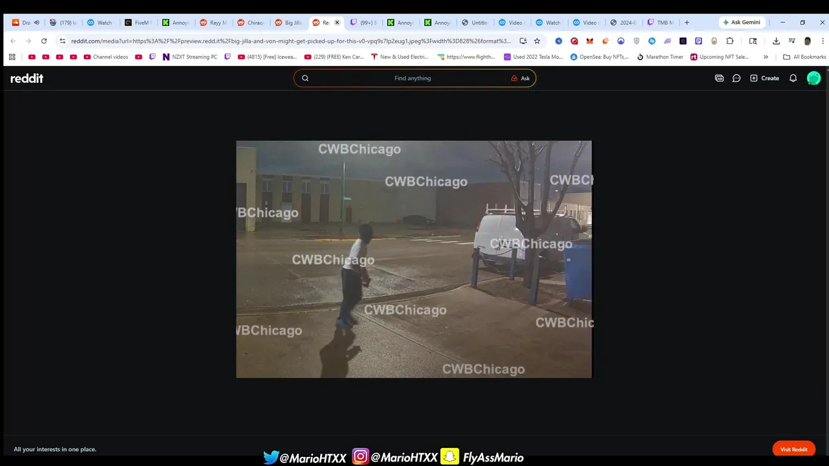Viewport: 829px width, 466px height.
Task: Open MetaMask fox extension
Action: coord(589,41)
